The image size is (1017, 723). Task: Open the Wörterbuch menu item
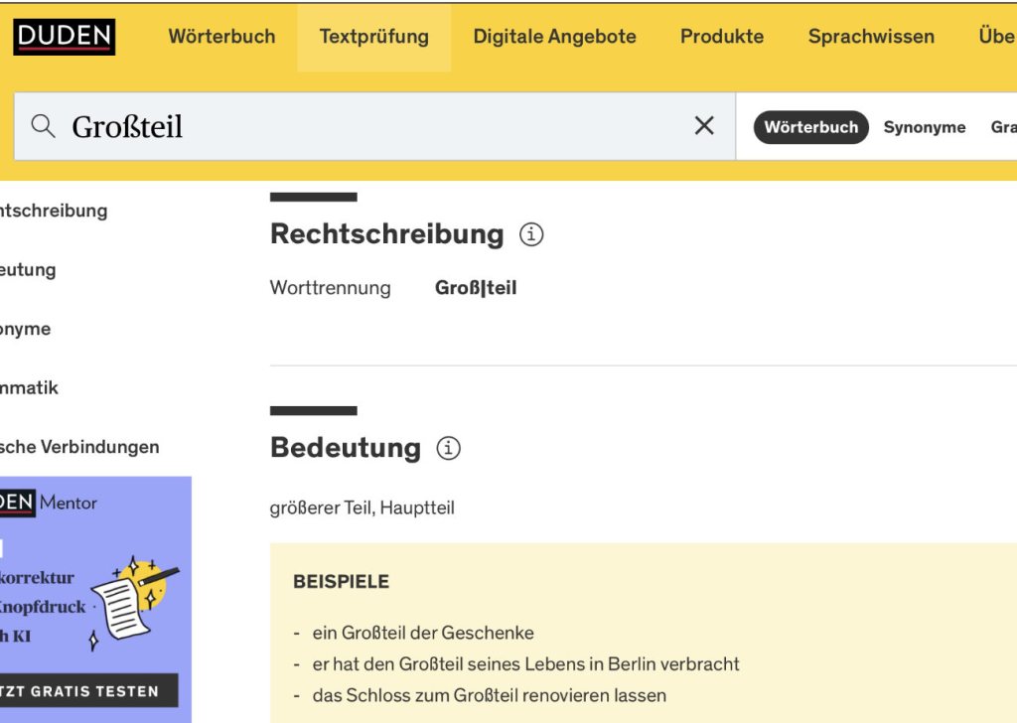[221, 37]
